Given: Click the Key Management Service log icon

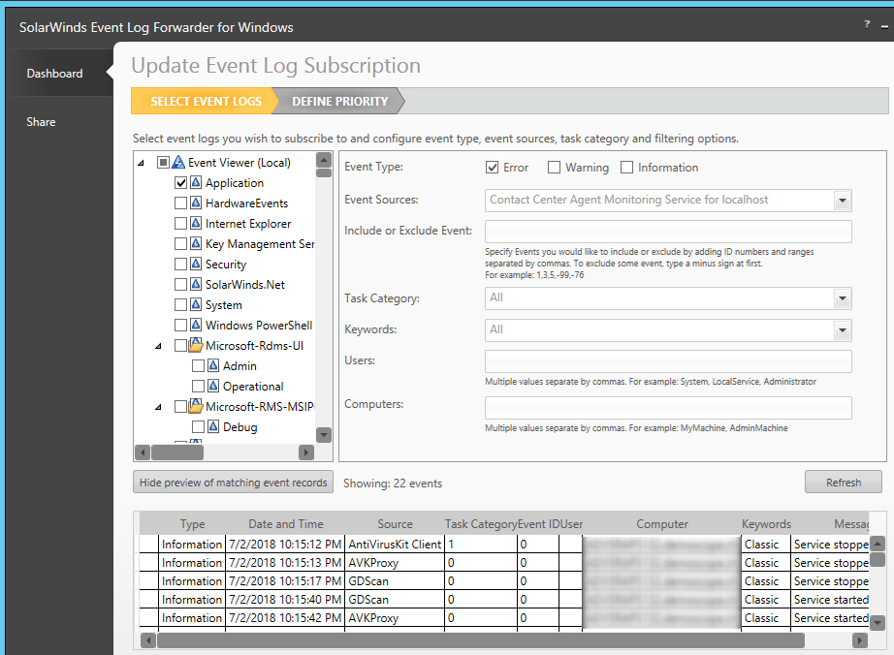Looking at the screenshot, I should point(196,244).
